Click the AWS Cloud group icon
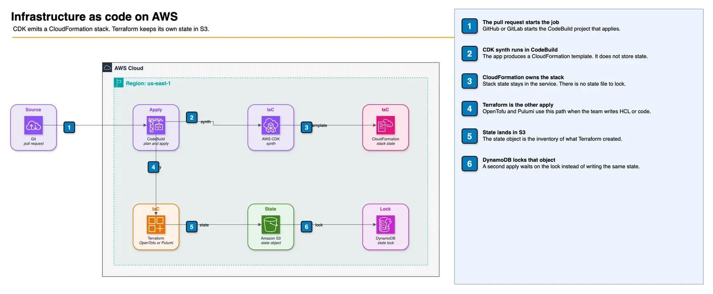 (x=107, y=68)
